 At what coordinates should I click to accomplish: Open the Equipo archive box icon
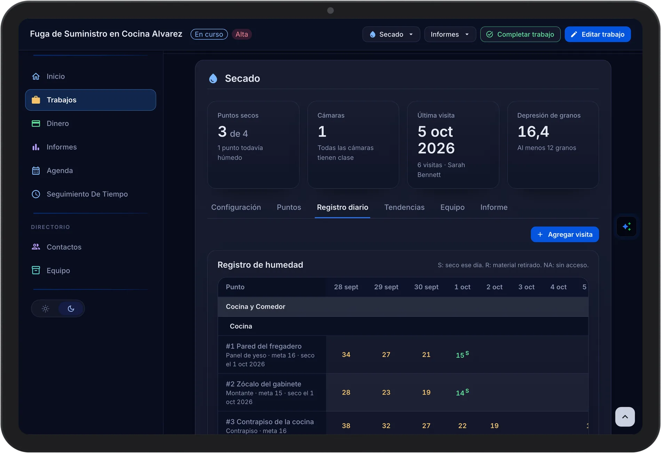click(x=36, y=270)
